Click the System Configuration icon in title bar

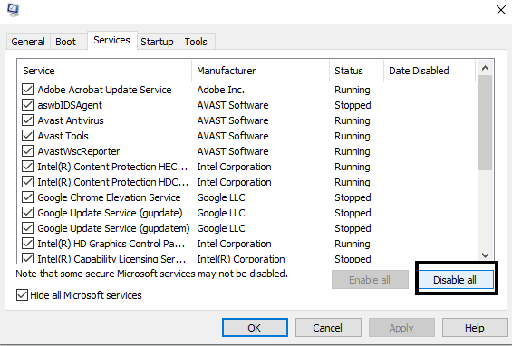click(x=14, y=10)
